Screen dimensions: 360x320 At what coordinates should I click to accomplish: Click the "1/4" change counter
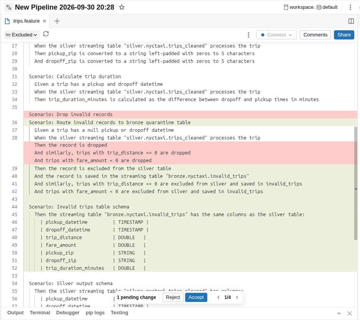click(227, 297)
